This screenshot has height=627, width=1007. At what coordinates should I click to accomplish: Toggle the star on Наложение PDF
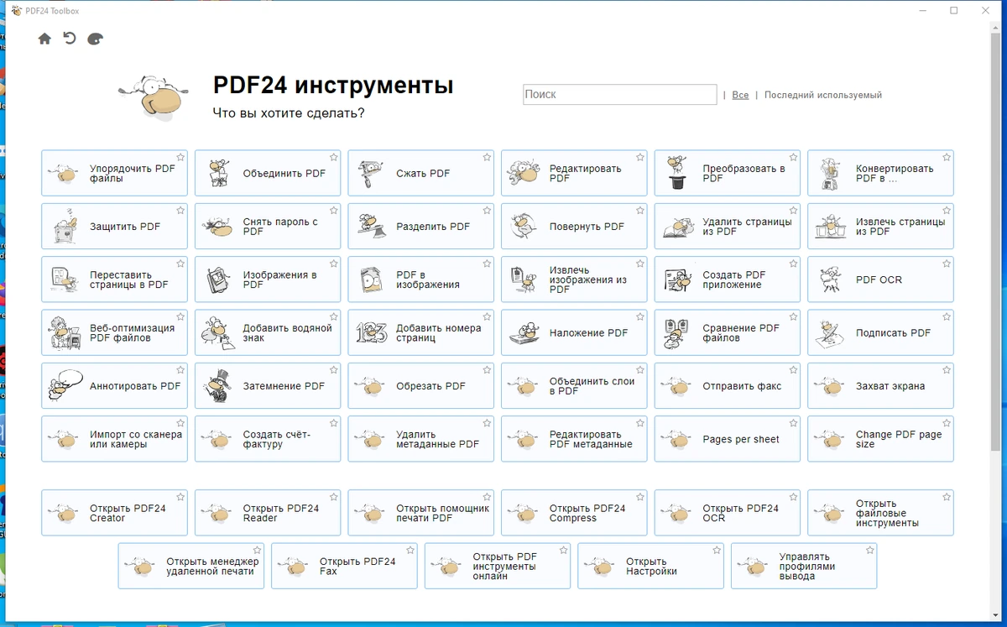pos(640,316)
